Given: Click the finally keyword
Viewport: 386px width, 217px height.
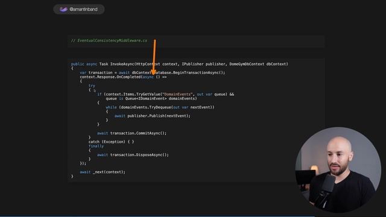Looking at the screenshot, I should (x=96, y=146).
